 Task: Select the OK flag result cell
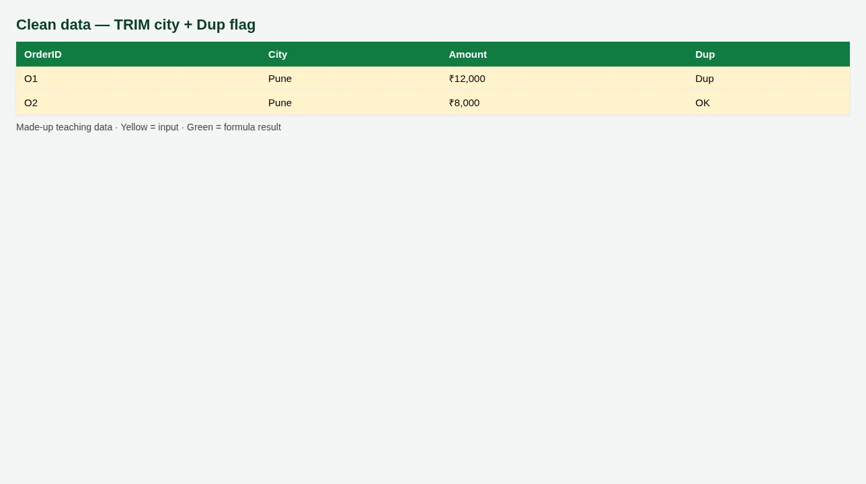[769, 103]
